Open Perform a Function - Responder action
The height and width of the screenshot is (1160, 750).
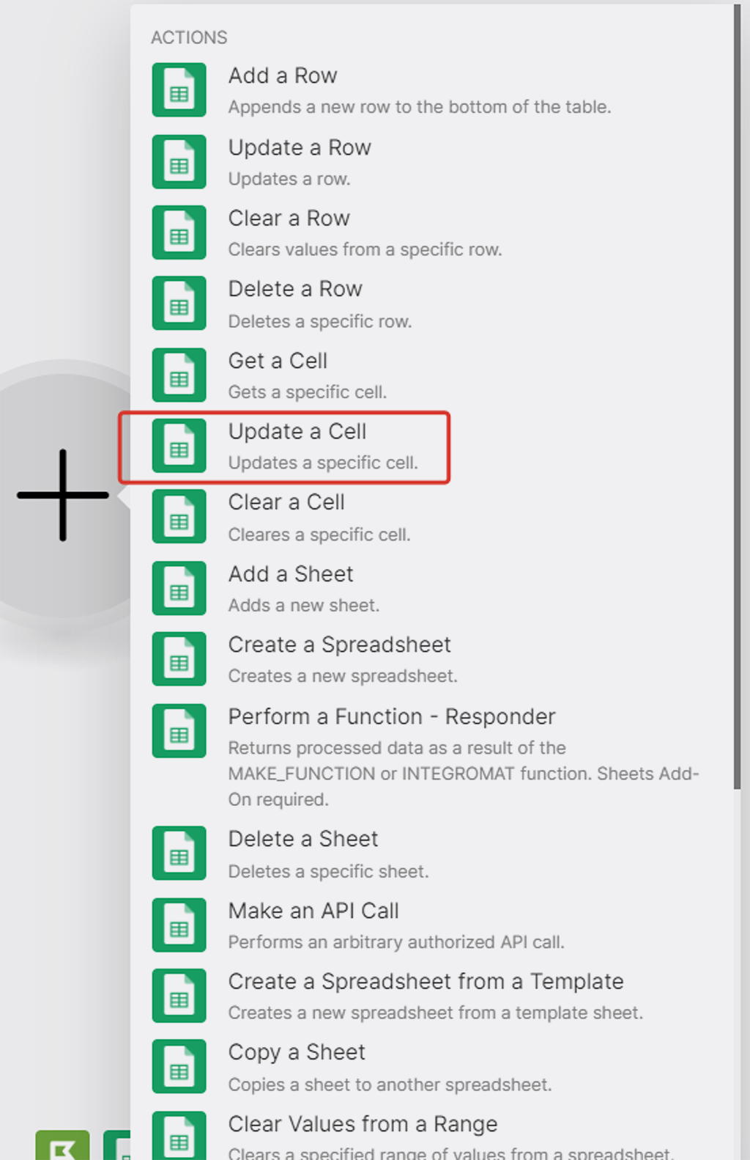click(x=432, y=757)
